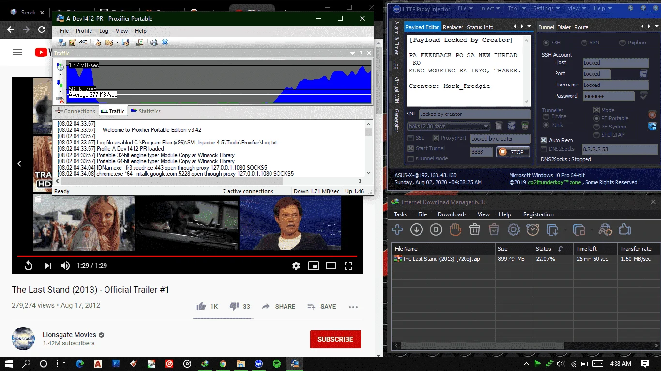Toggle SSL checkbox in HTTP Proxy Injector
Image resolution: width=661 pixels, height=371 pixels.
tap(410, 138)
